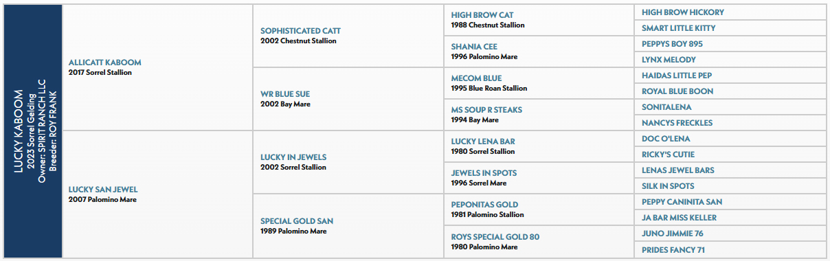The height and width of the screenshot is (261, 830).
Task: Select the LUCKY KABOOM title panel
Action: tap(33, 130)
